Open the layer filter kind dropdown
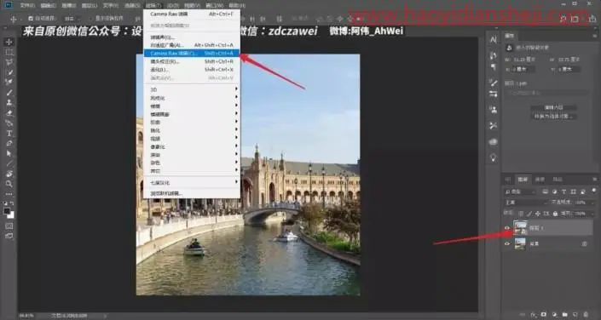This screenshot has width=601, height=320. point(520,191)
